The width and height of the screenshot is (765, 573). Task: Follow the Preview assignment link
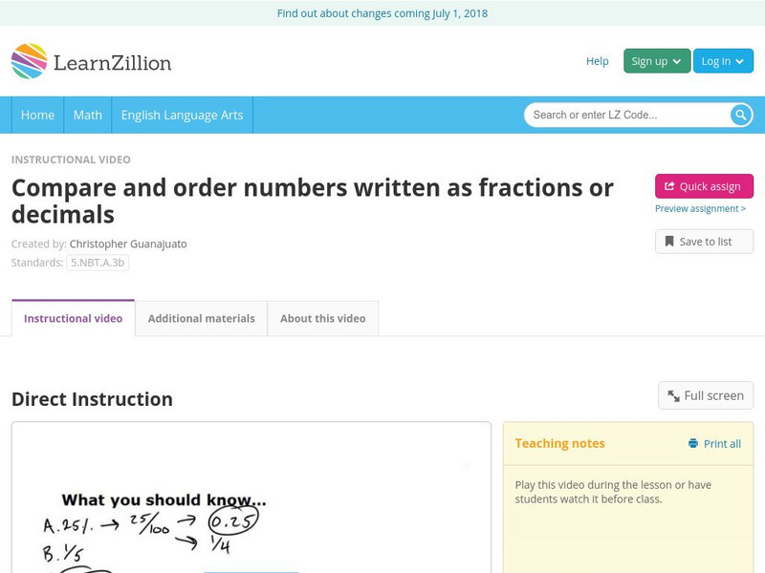(x=700, y=208)
